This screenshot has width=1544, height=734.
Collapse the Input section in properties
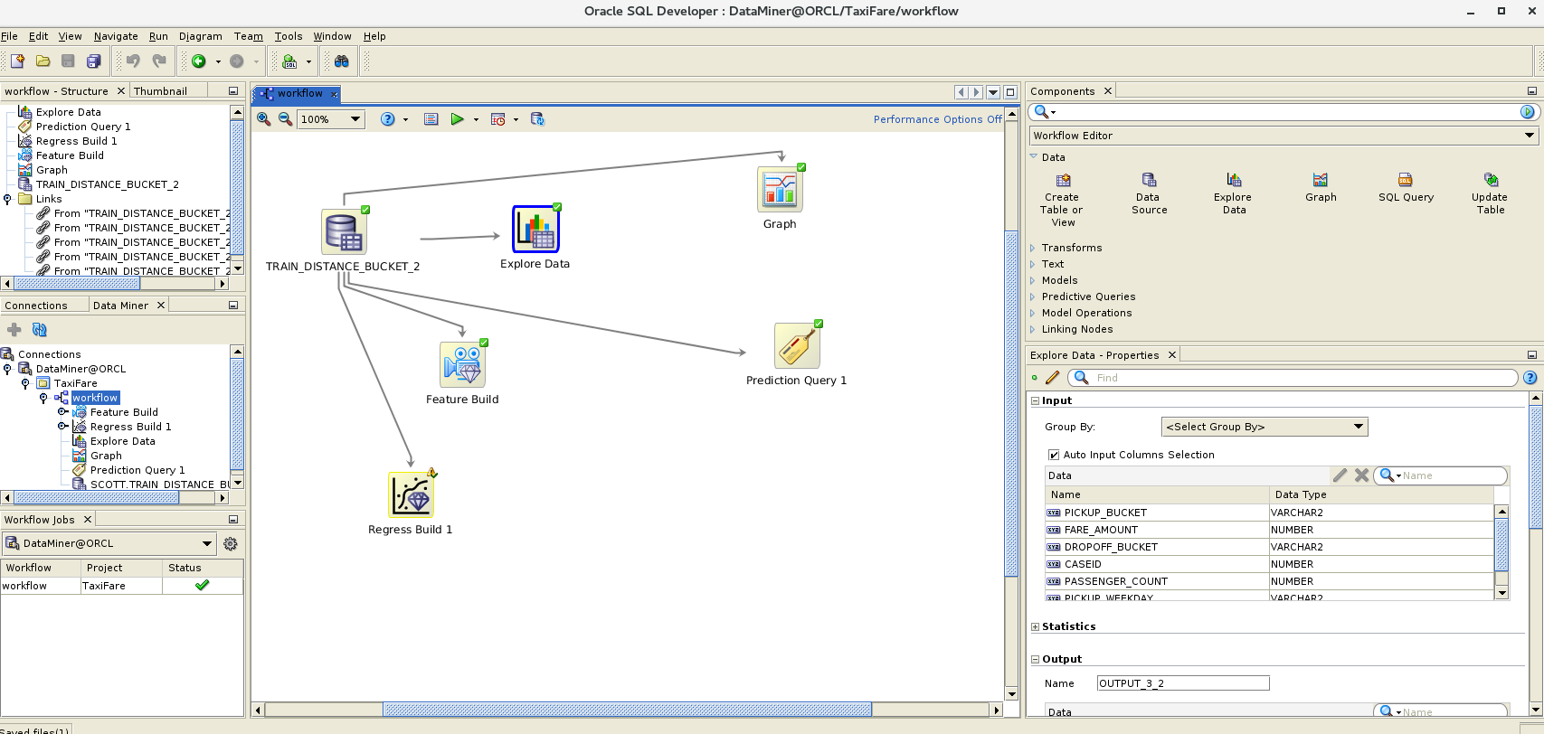click(x=1036, y=400)
